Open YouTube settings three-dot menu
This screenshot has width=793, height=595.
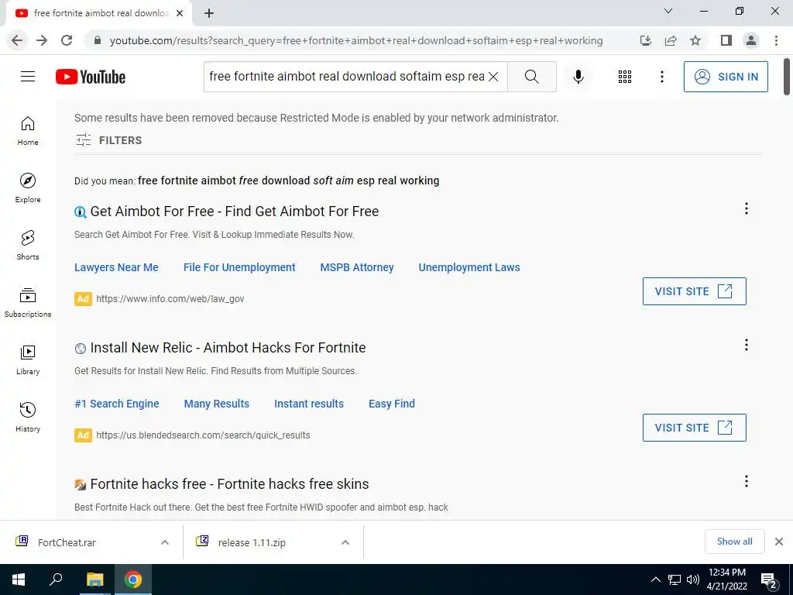[x=661, y=77]
